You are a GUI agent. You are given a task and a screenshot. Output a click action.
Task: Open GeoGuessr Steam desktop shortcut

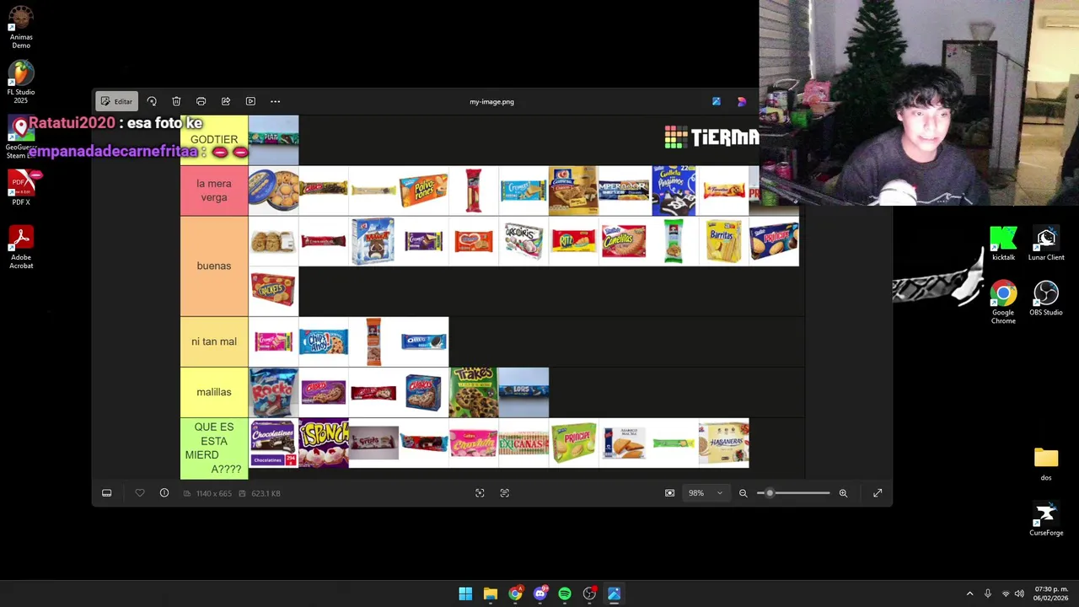(x=21, y=137)
